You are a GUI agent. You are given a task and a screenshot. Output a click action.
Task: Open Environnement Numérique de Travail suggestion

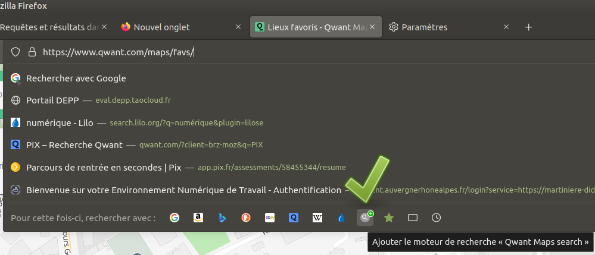pyautogui.click(x=300, y=190)
